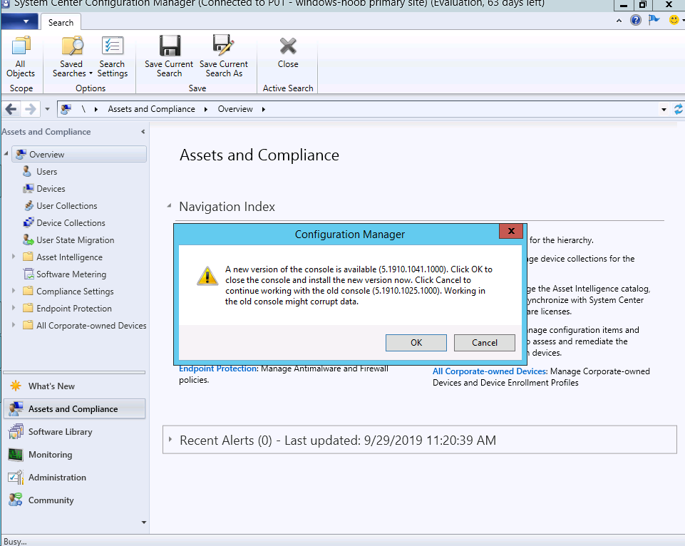Expand the root breadcrumb arrow
Screen dimensions: 685x546
coord(96,109)
